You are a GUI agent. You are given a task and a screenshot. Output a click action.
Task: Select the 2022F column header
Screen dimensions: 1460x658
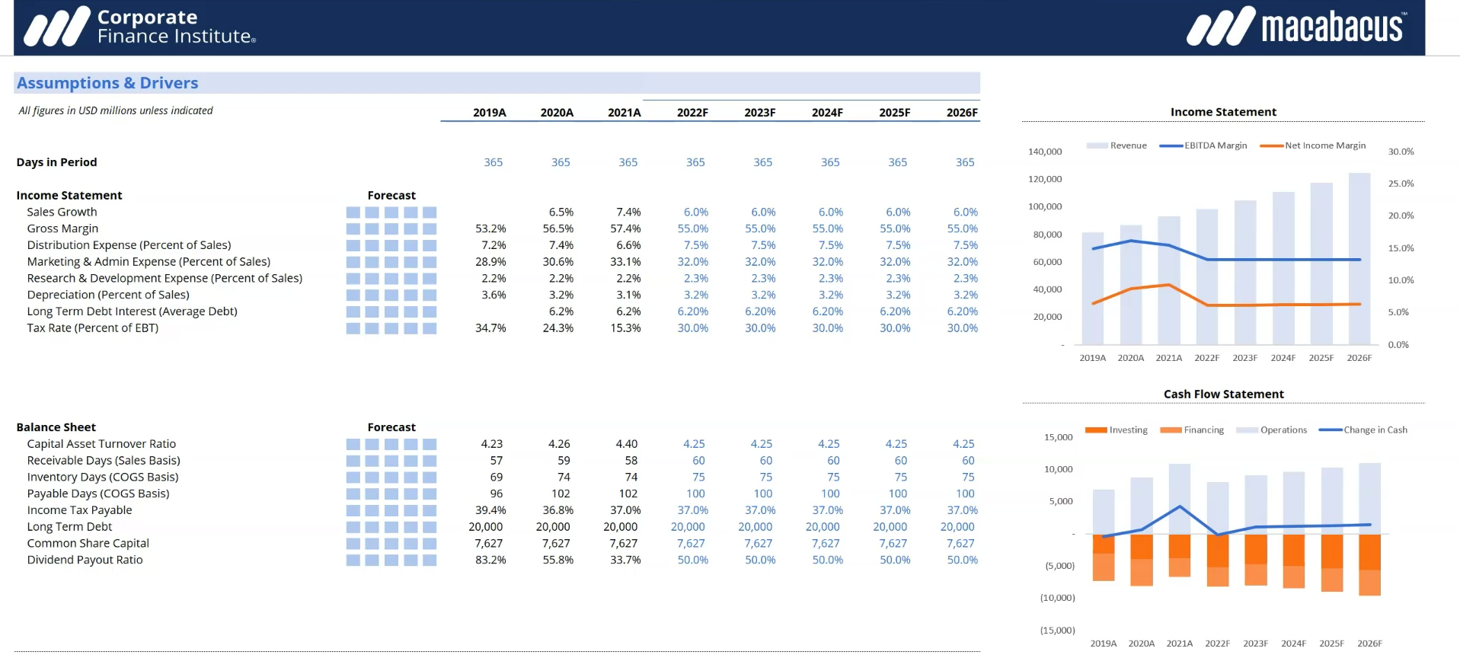click(x=692, y=113)
